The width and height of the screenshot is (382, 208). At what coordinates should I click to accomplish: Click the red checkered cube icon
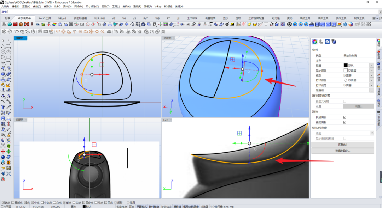(x=26, y=24)
